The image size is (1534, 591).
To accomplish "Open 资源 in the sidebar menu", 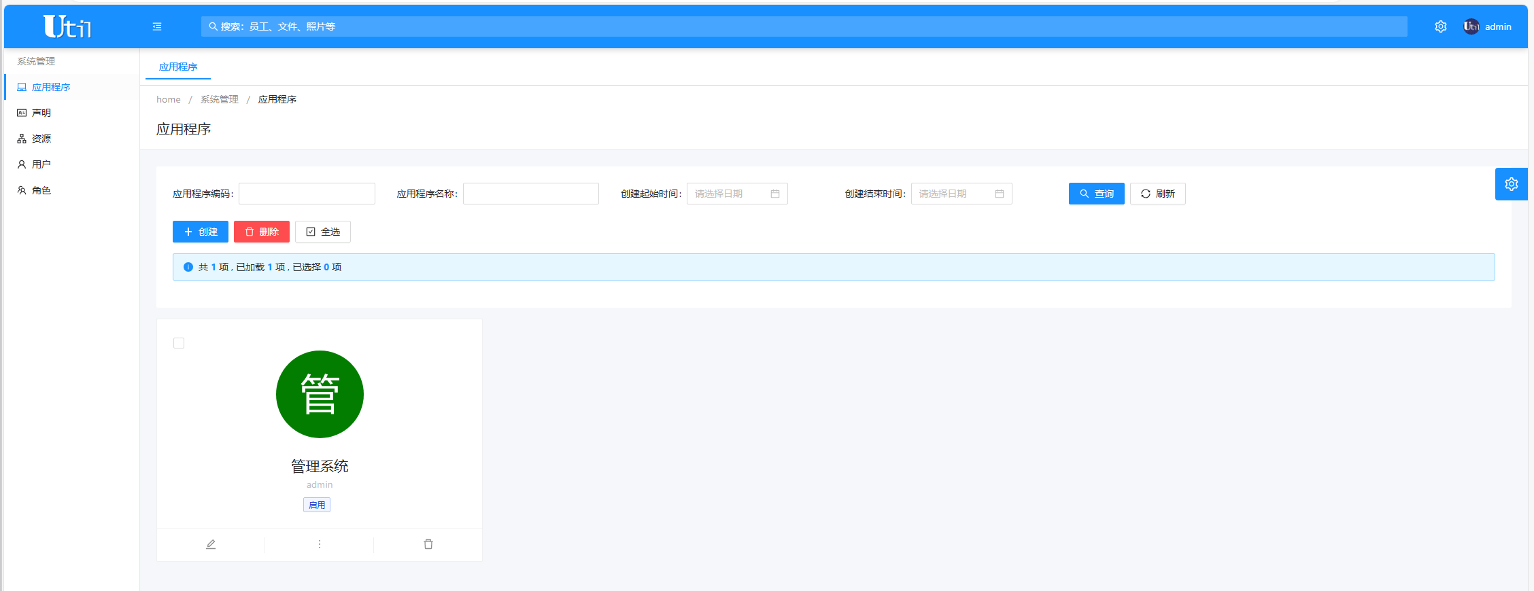I will click(71, 139).
